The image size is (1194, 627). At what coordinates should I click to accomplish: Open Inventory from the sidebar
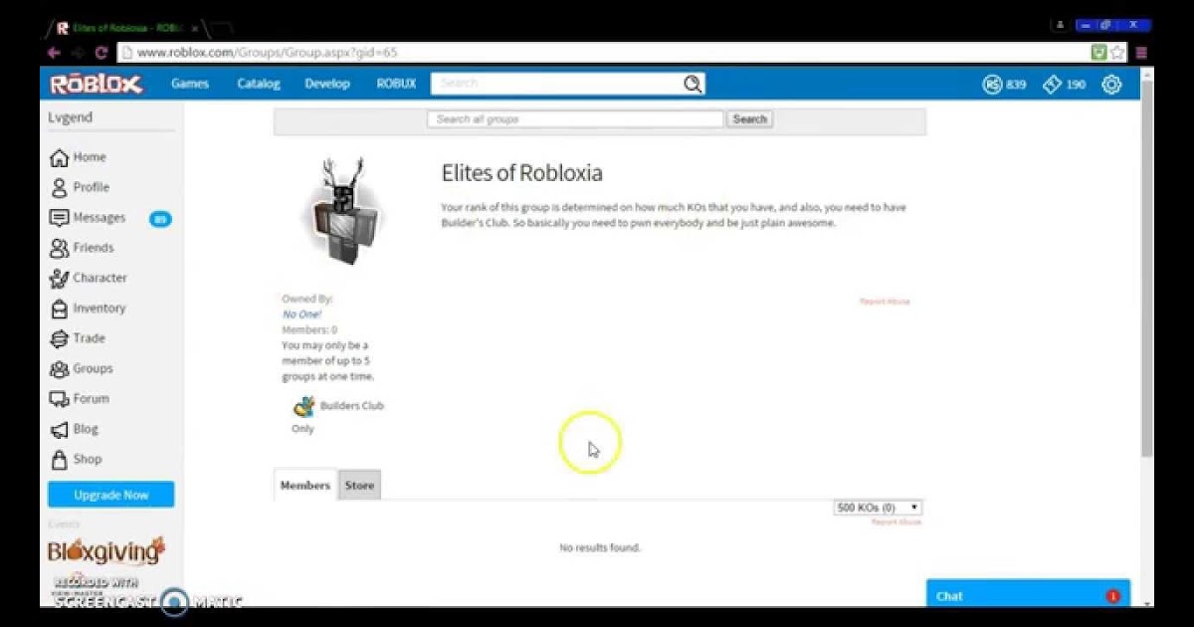[x=88, y=309]
